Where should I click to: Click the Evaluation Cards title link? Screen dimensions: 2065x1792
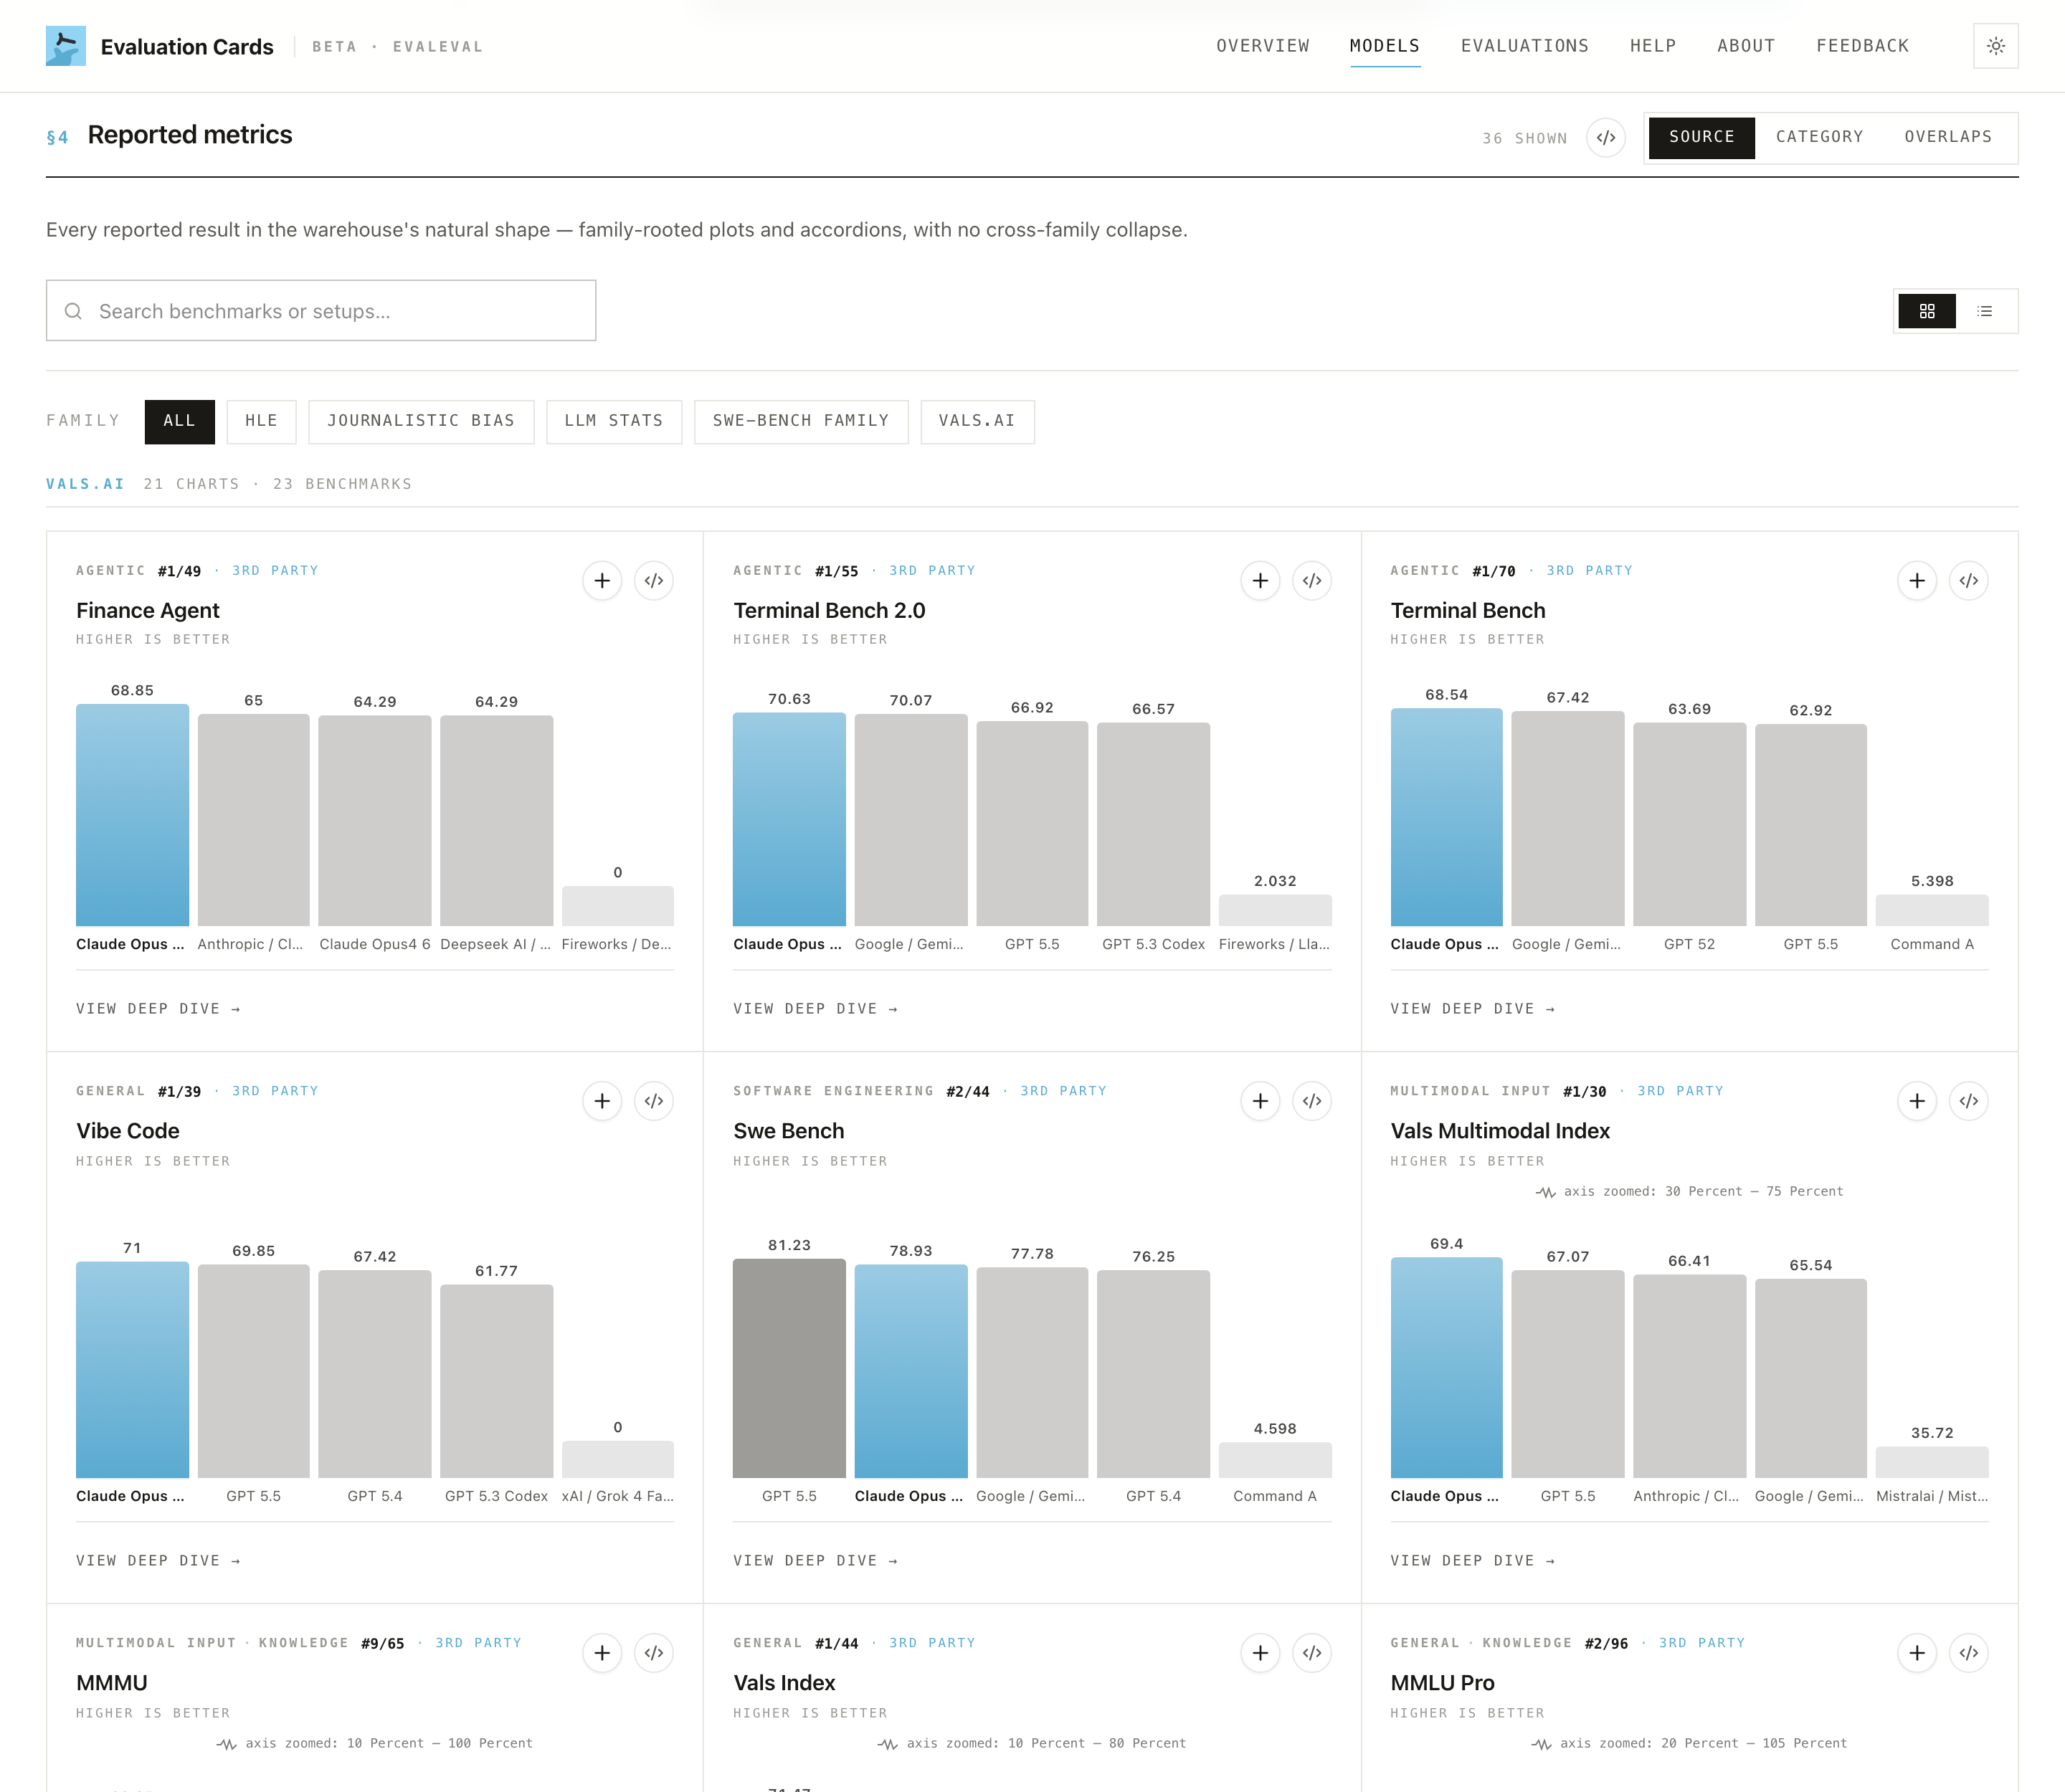187,47
